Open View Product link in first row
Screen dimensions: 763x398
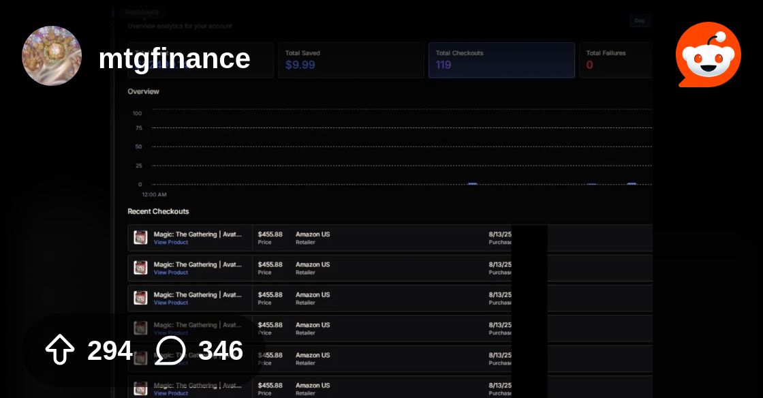point(171,243)
